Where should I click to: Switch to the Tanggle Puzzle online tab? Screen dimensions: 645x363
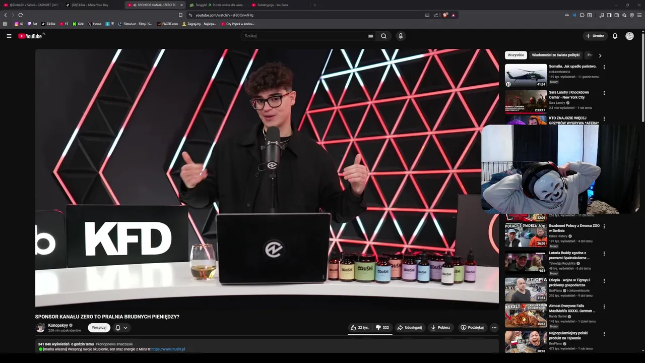click(216, 5)
